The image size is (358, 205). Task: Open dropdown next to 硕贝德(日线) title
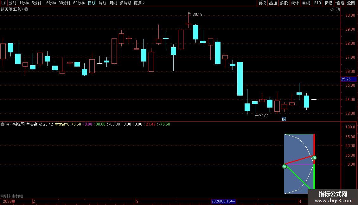pyautogui.click(x=27, y=9)
